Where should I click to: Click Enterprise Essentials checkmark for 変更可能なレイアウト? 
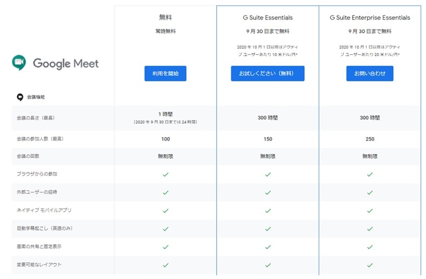point(369,265)
